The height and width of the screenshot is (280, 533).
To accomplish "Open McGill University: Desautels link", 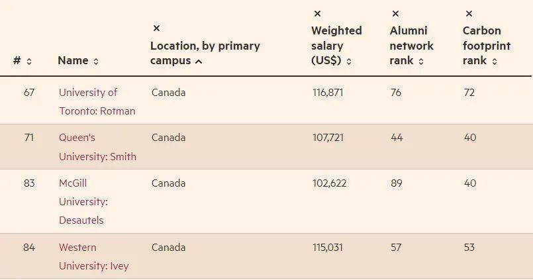I will point(83,201).
